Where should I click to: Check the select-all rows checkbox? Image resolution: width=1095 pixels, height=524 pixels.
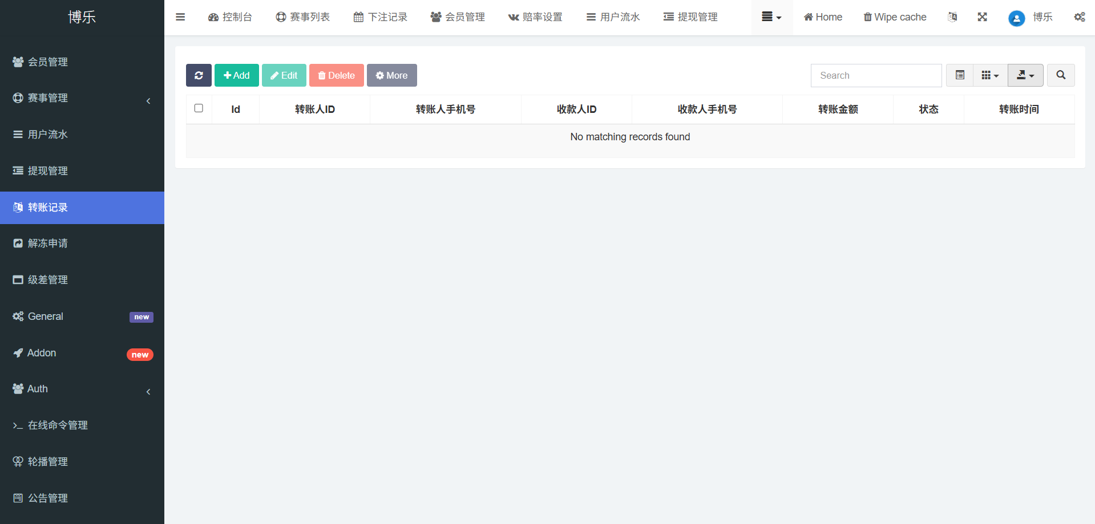tap(199, 108)
